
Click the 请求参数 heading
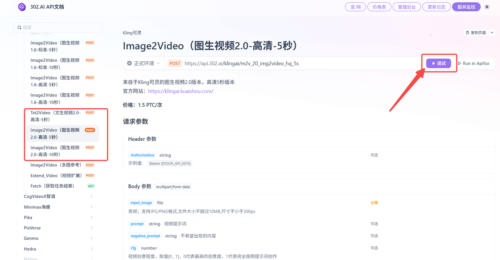point(136,122)
